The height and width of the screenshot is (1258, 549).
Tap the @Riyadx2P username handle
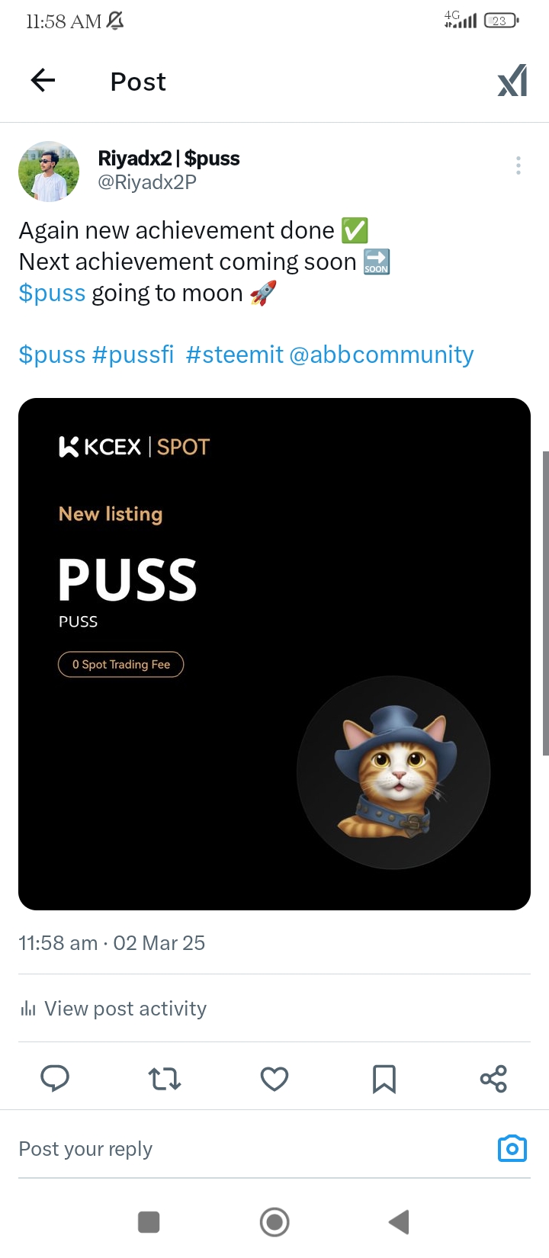coord(147,182)
